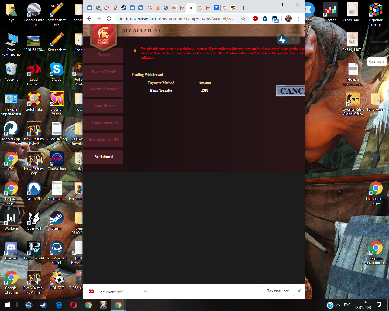
Task: Bookmark this page with the star
Action: tap(243, 19)
